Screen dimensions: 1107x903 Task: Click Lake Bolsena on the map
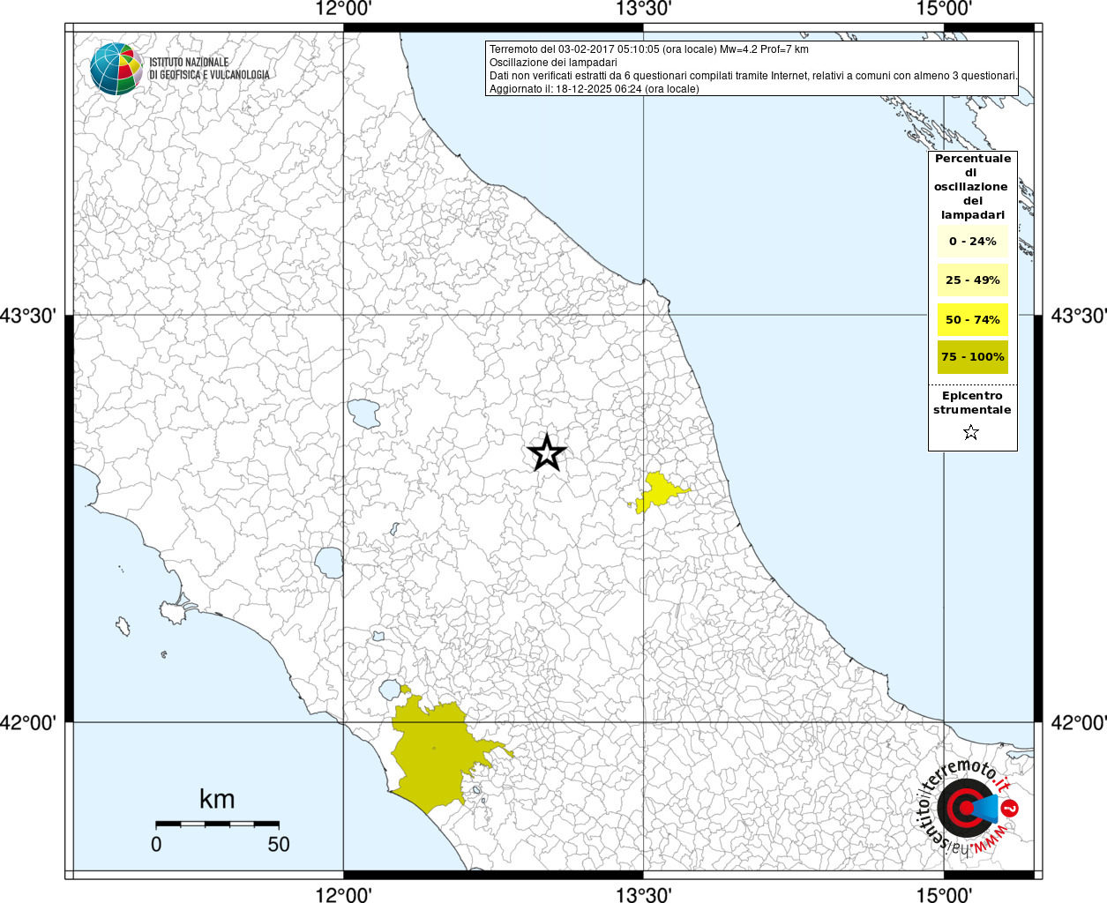[x=329, y=563]
